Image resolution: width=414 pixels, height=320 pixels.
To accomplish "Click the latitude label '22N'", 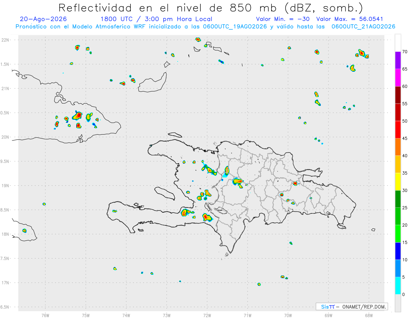I will [6, 40].
